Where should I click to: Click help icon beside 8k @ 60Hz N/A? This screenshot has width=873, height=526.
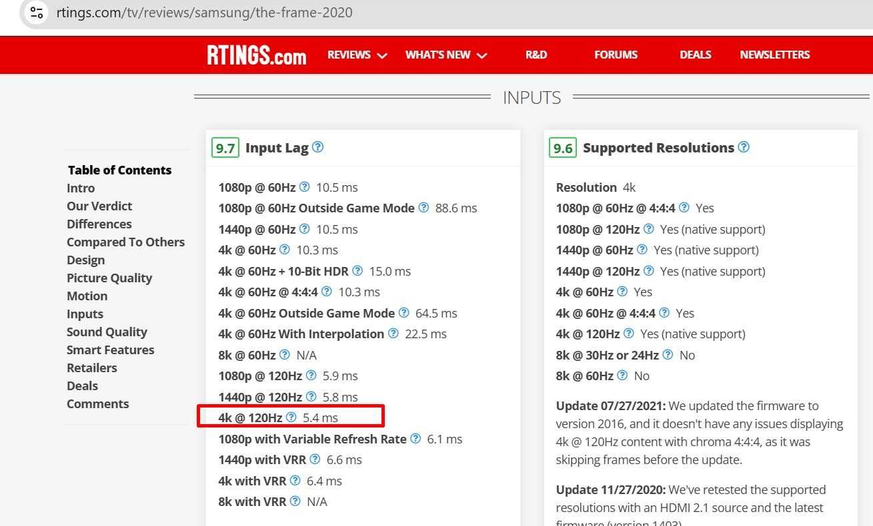(285, 355)
